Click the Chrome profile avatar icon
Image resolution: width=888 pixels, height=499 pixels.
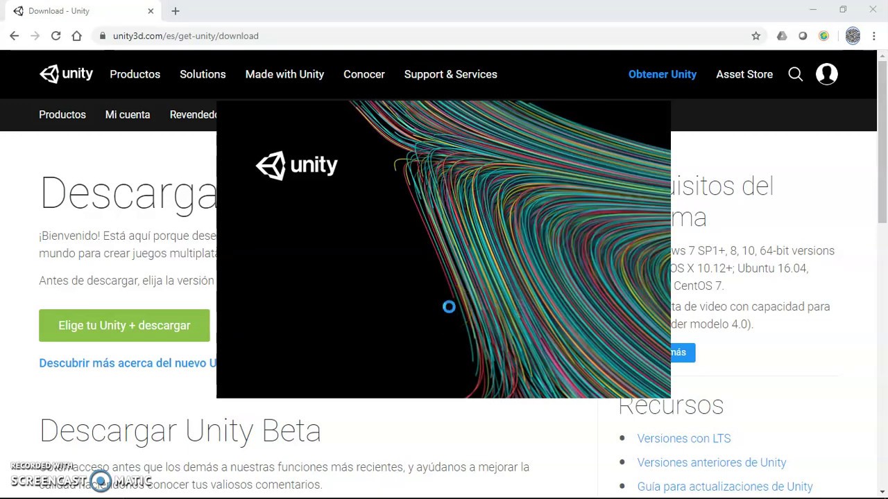[853, 36]
